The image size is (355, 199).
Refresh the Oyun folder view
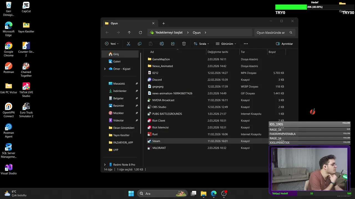[140, 33]
